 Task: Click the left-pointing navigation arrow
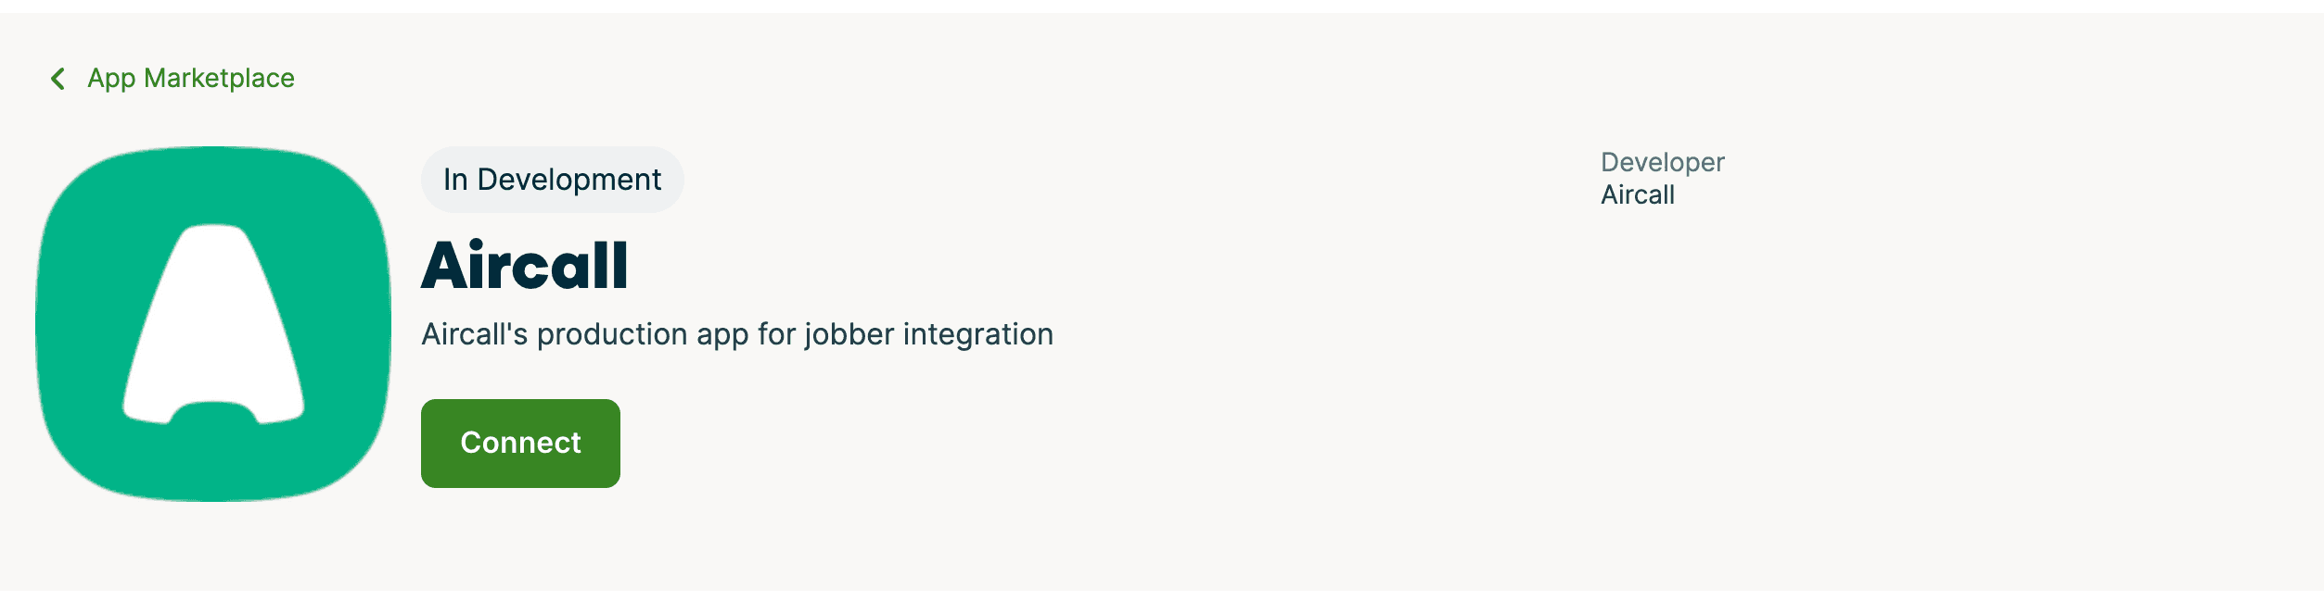(x=58, y=78)
